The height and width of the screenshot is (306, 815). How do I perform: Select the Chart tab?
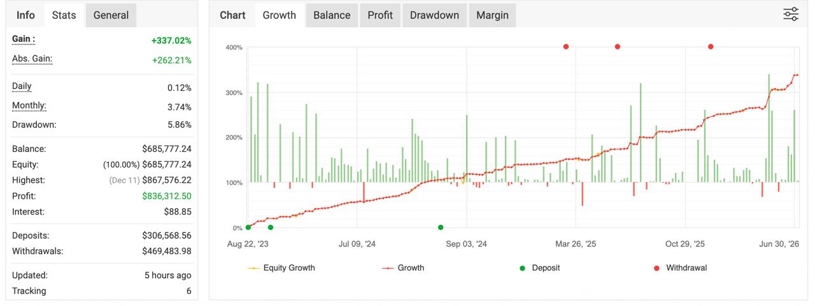pos(232,15)
